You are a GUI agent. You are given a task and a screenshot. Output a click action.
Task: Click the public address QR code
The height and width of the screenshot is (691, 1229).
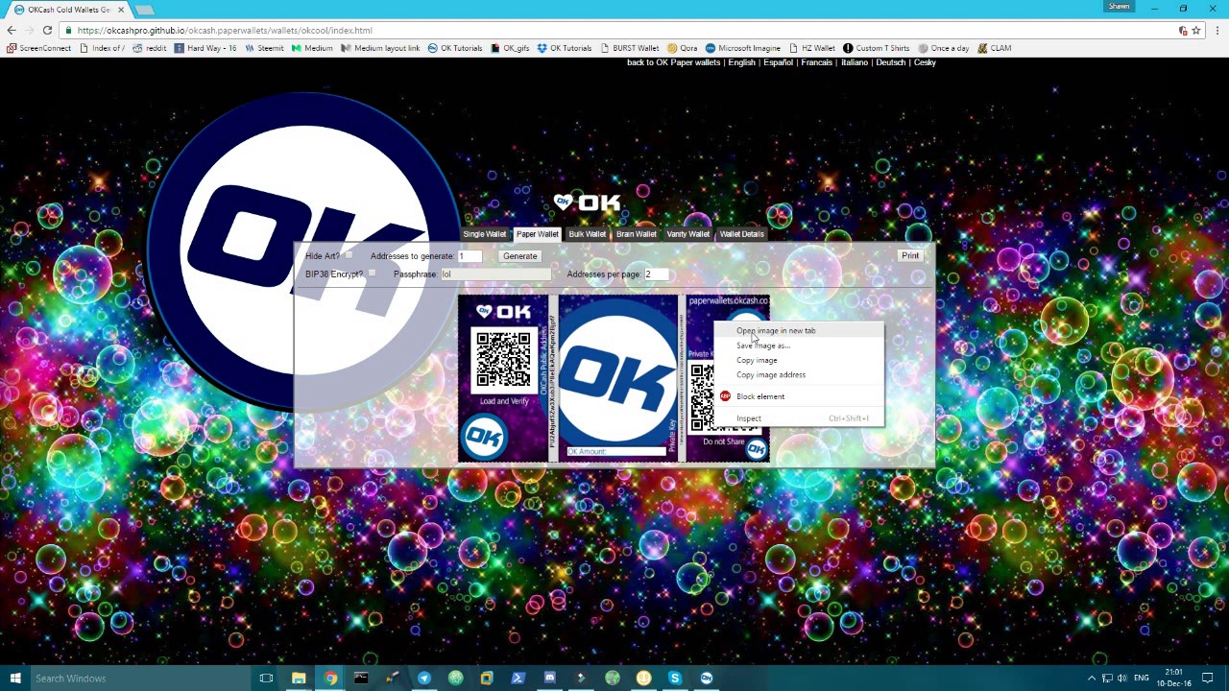502,361
